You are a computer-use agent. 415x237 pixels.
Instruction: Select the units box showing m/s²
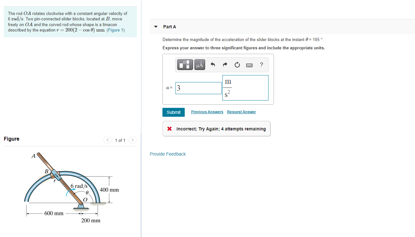[x=245, y=88]
